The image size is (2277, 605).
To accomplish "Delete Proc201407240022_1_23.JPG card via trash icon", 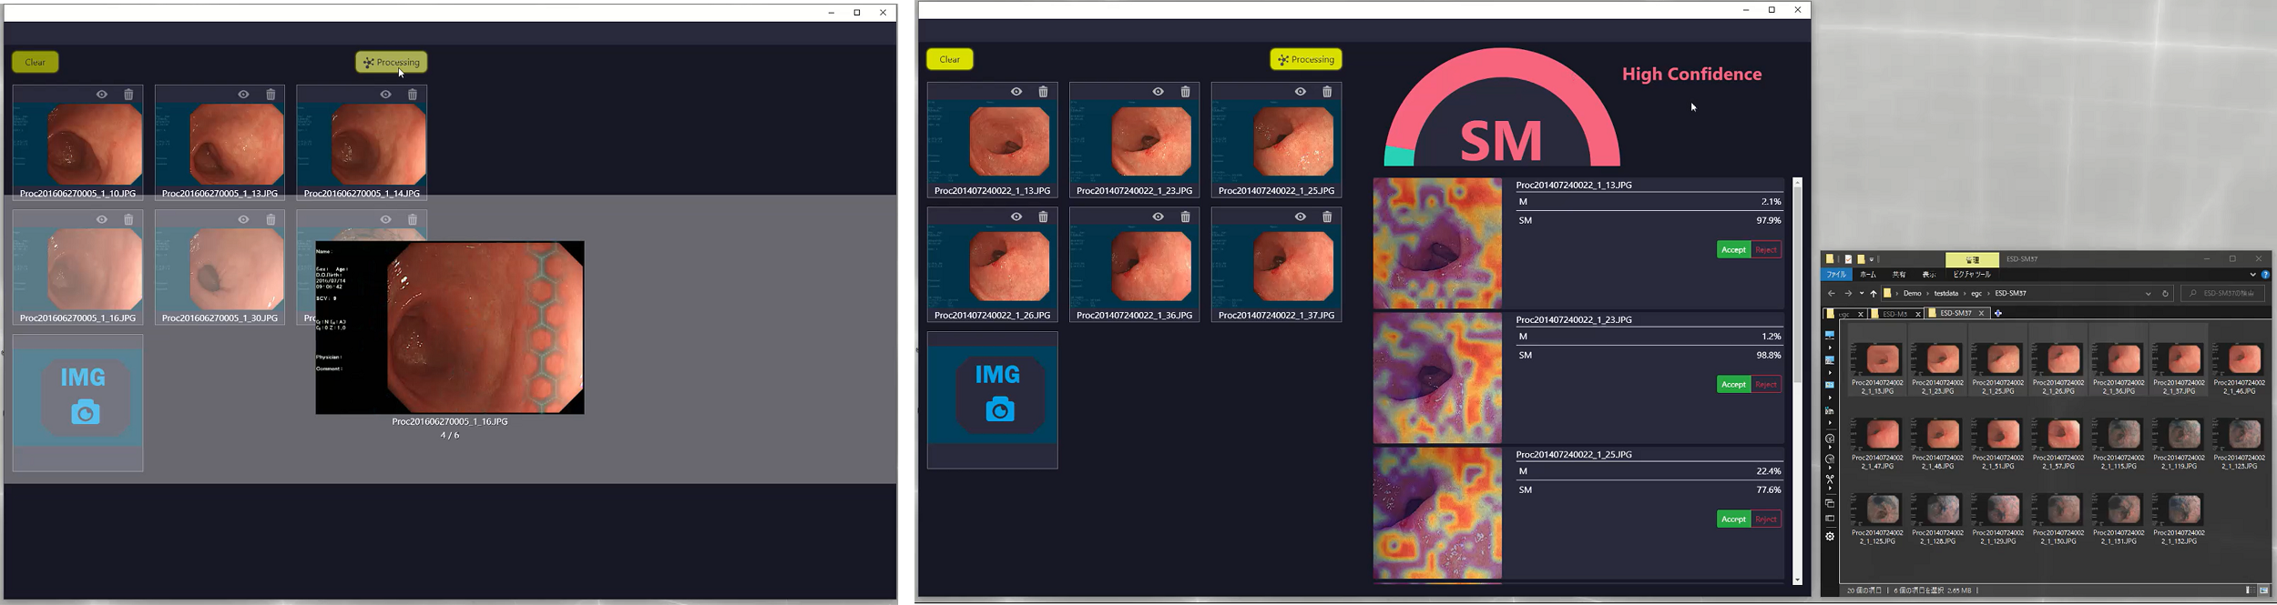I will [x=1185, y=92].
